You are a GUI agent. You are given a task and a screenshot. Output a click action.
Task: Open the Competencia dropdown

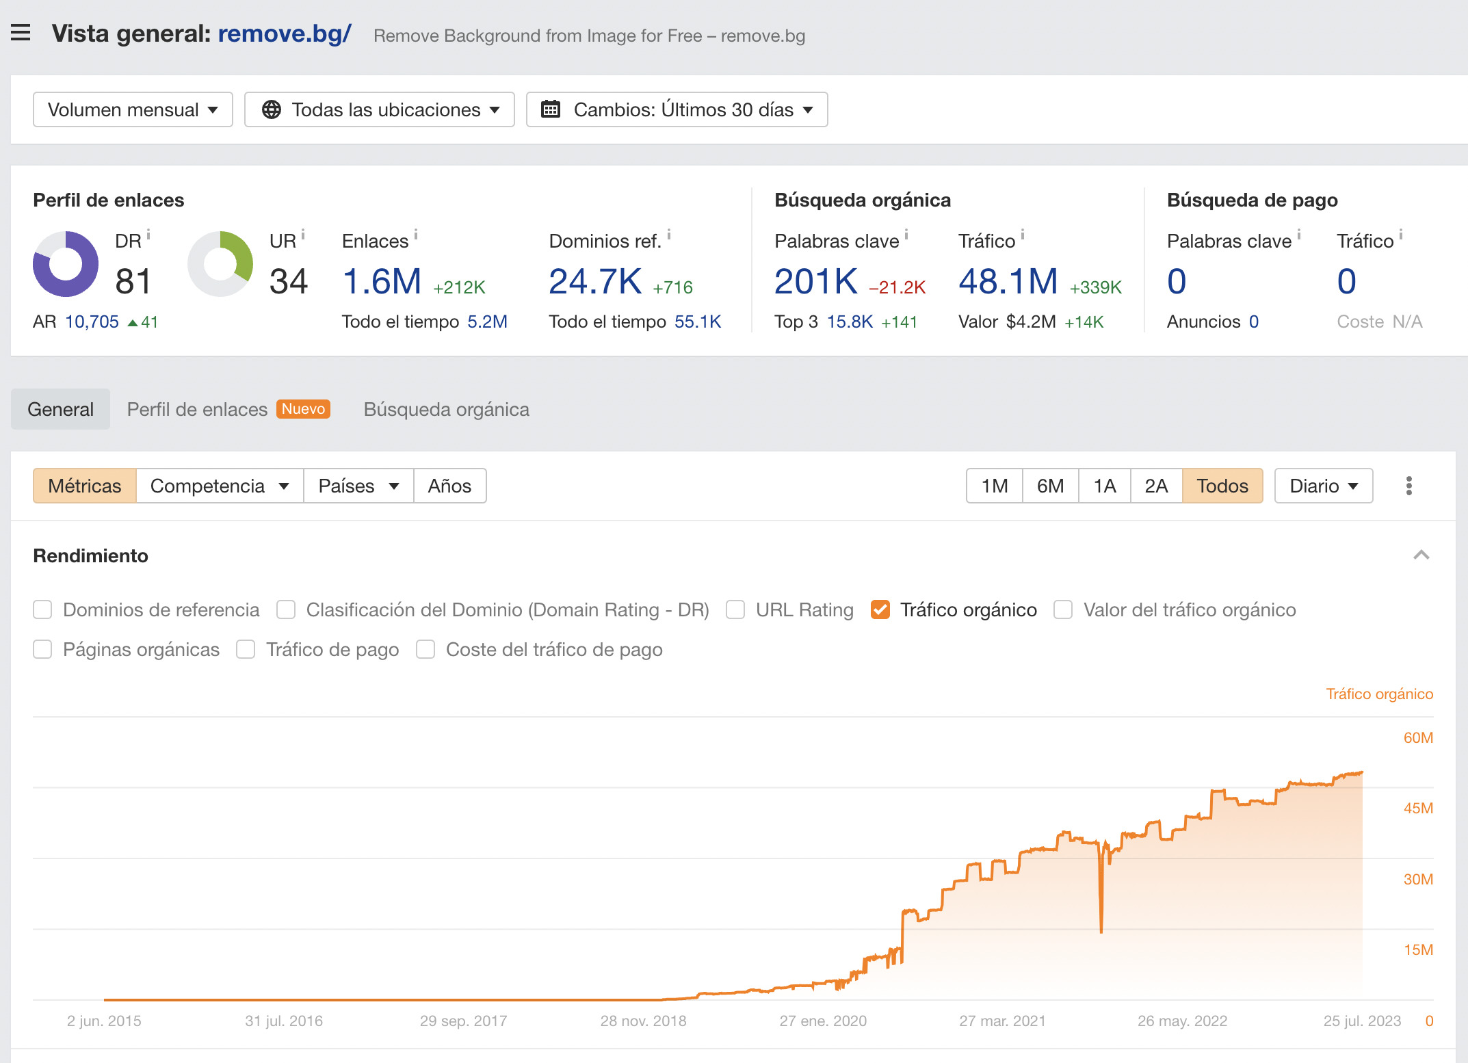pos(219,486)
